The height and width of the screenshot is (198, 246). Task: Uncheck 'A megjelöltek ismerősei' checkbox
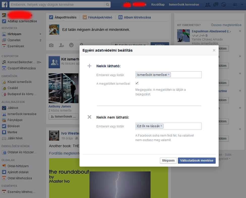pyautogui.click(x=137, y=83)
